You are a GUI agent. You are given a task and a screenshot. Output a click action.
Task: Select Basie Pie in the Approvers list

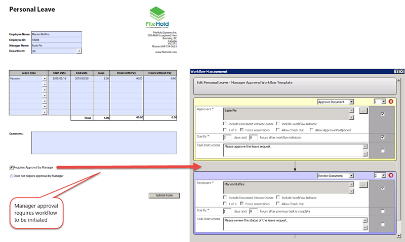(230, 111)
